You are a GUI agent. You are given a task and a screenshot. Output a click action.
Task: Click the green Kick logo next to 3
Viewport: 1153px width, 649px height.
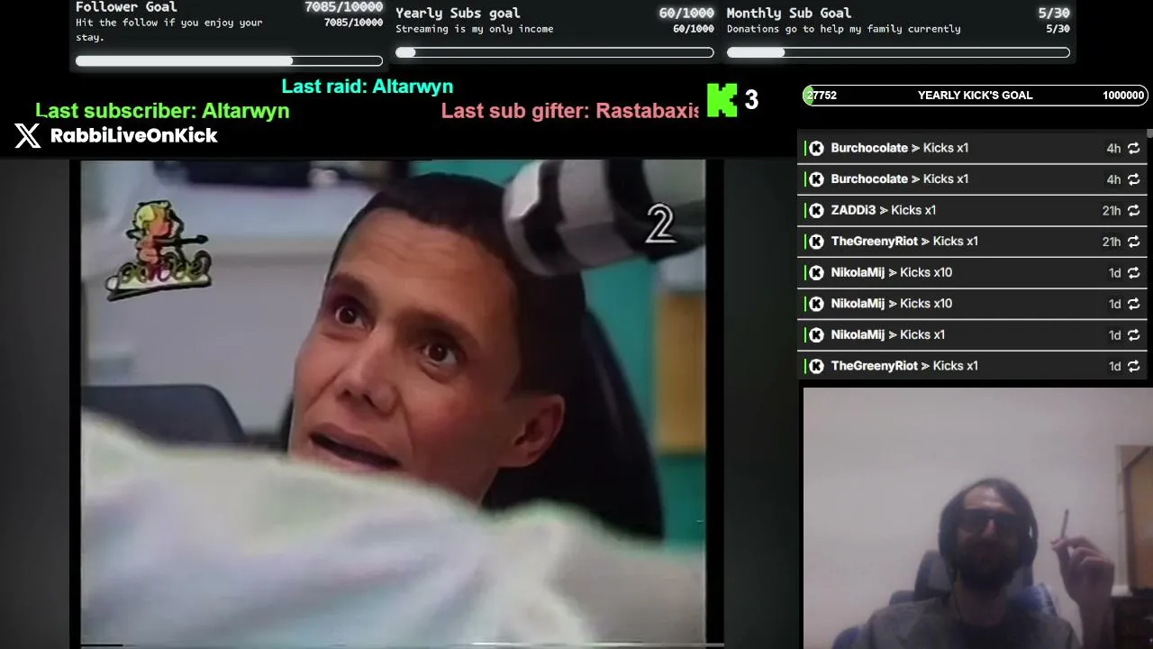[x=722, y=100]
